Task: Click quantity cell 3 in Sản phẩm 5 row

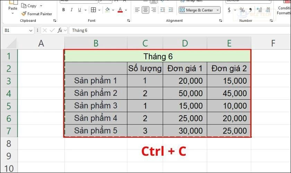Action: pos(145,131)
